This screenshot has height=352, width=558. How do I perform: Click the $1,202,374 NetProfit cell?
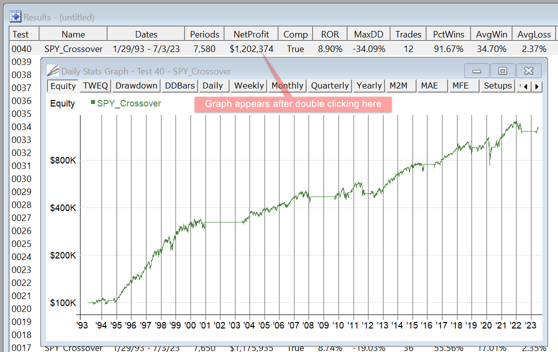[x=251, y=49]
